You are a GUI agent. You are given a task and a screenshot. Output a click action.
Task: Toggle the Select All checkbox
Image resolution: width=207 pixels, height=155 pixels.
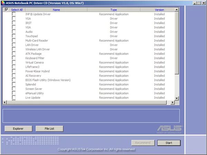tap(6, 10)
